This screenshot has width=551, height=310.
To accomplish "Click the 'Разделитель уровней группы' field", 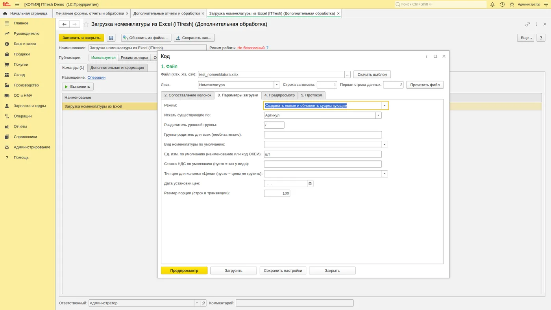I will pyautogui.click(x=274, y=125).
